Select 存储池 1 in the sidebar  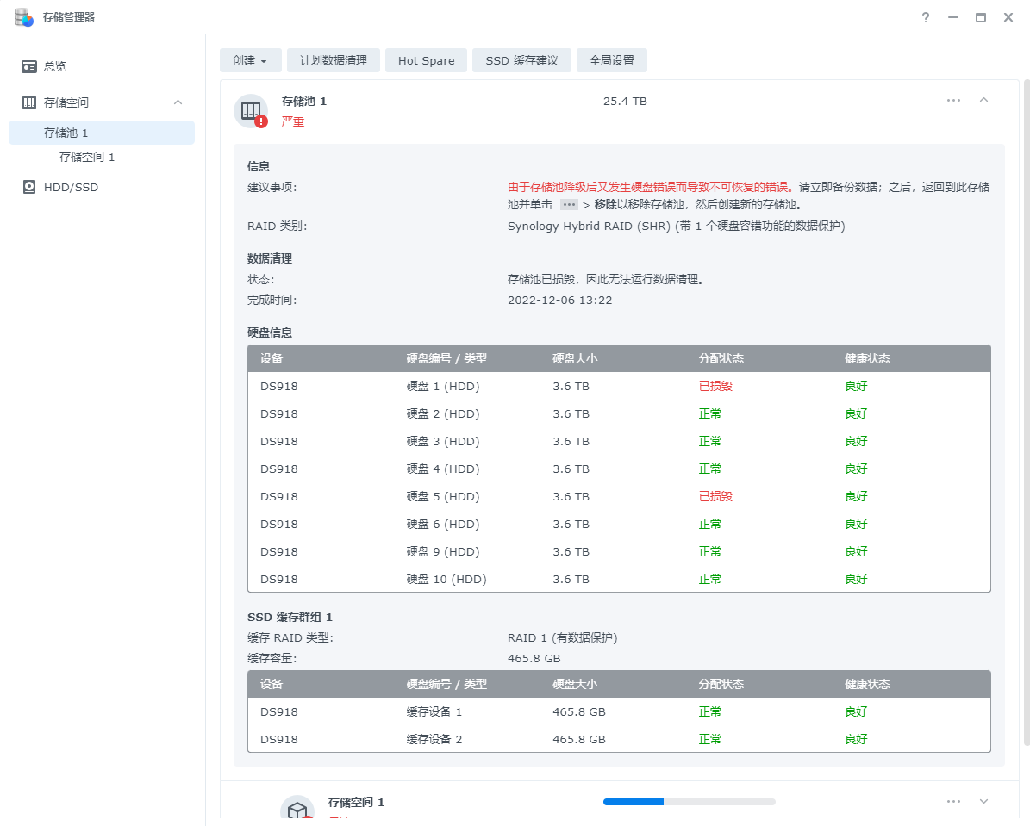(66, 133)
